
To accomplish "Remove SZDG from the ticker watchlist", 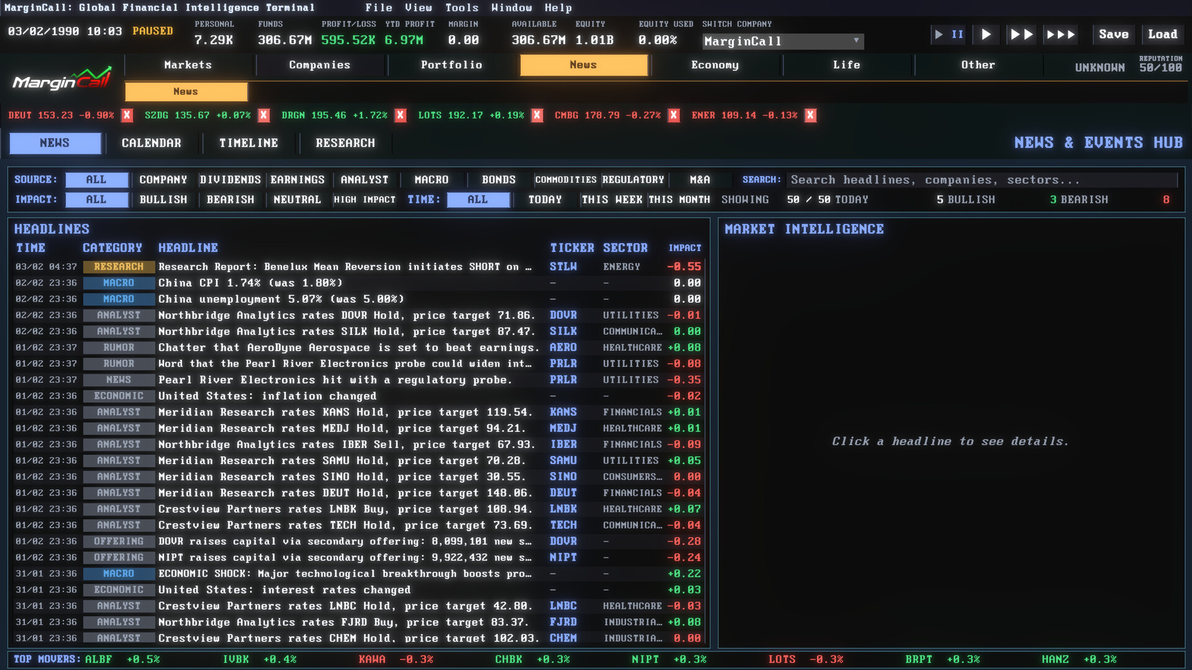I will tap(264, 115).
